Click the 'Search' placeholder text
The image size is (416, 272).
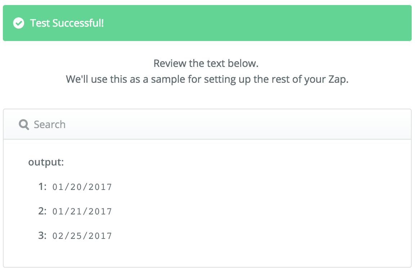pos(50,124)
